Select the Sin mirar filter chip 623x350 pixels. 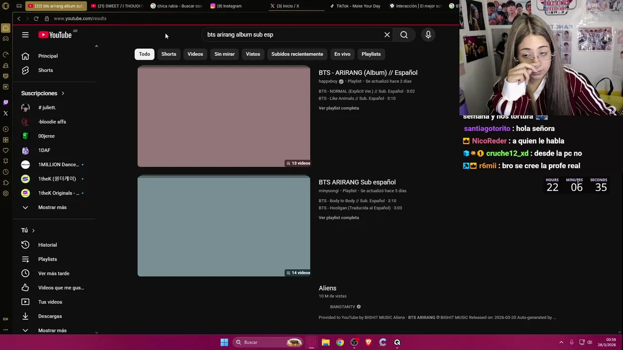tap(224, 54)
